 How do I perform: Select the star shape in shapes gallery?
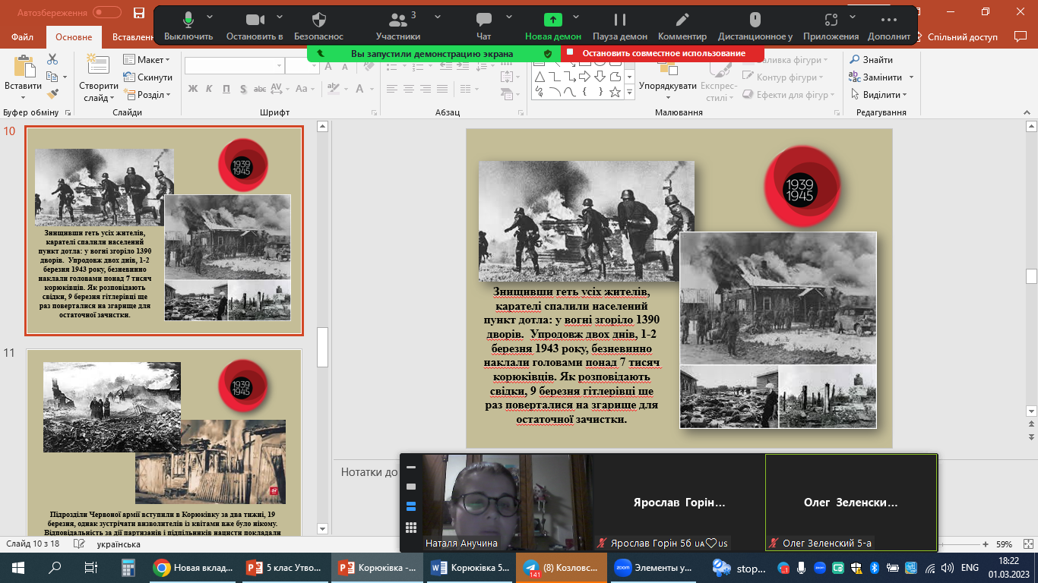(x=616, y=92)
